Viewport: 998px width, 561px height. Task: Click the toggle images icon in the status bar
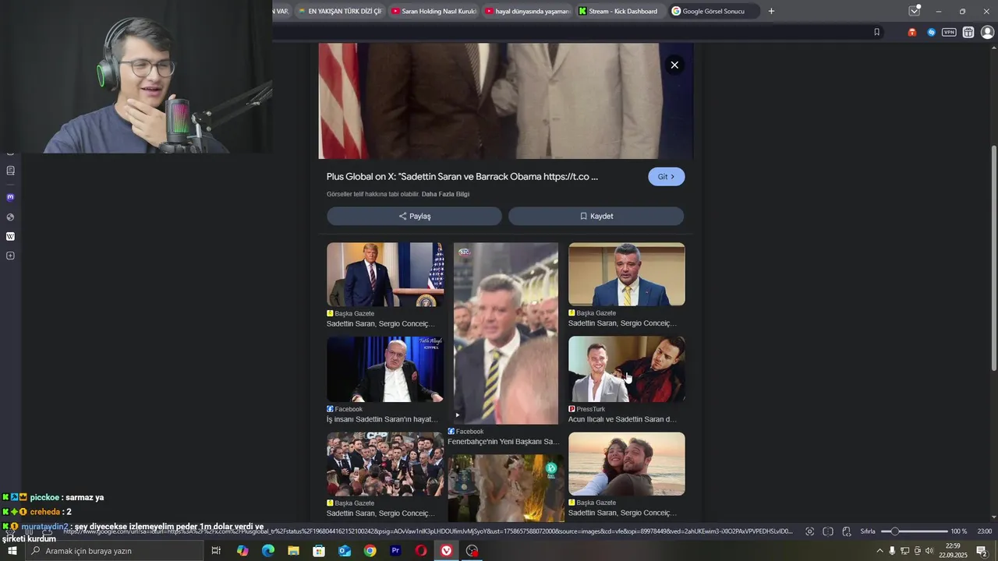(x=846, y=531)
